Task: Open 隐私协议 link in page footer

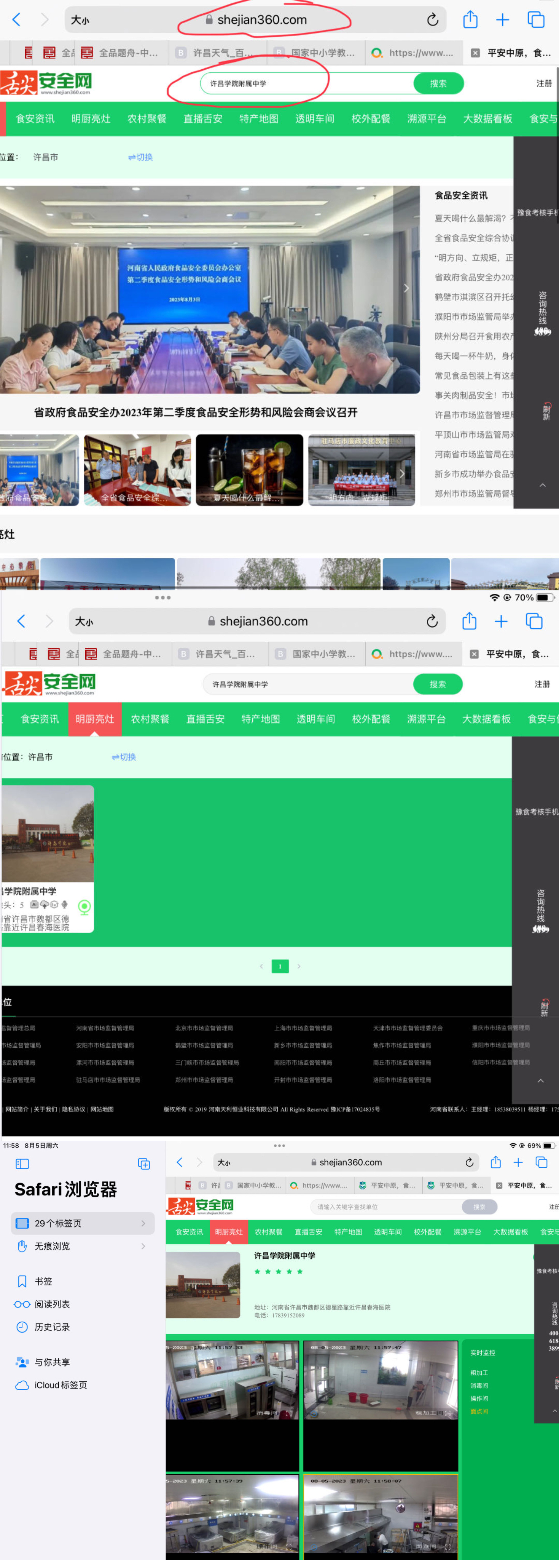Action: click(x=73, y=1109)
